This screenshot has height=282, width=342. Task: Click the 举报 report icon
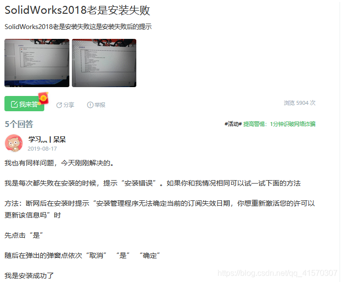(x=90, y=105)
